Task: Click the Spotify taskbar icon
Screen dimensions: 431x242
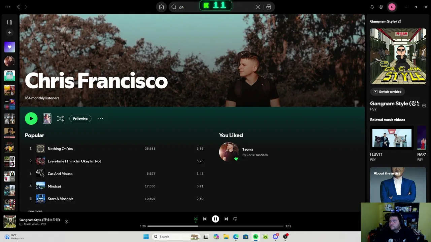Action: tap(256, 237)
